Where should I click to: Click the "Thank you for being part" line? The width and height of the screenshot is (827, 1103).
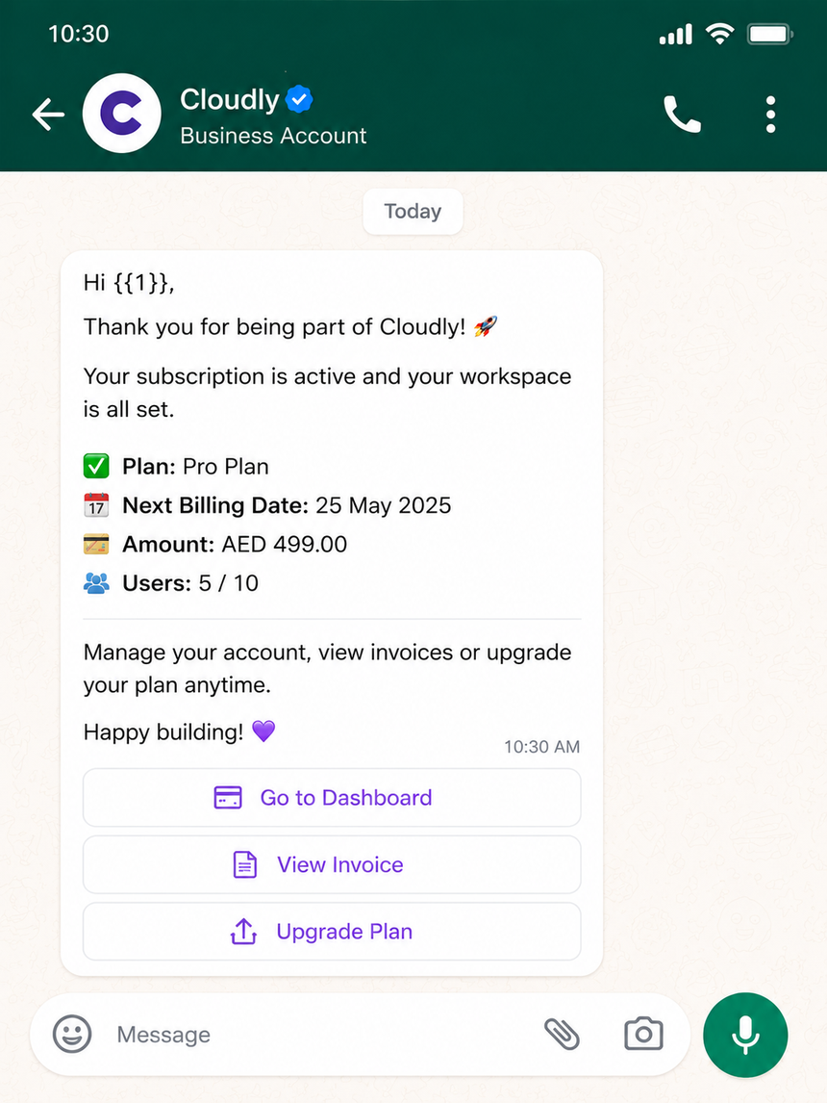[274, 327]
